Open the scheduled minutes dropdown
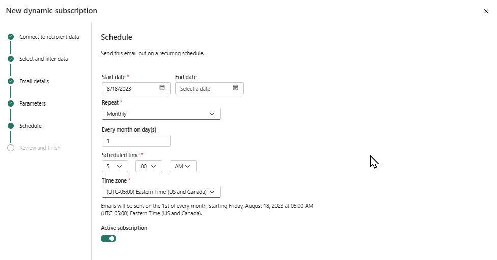This screenshot has height=260, width=497. click(x=148, y=166)
